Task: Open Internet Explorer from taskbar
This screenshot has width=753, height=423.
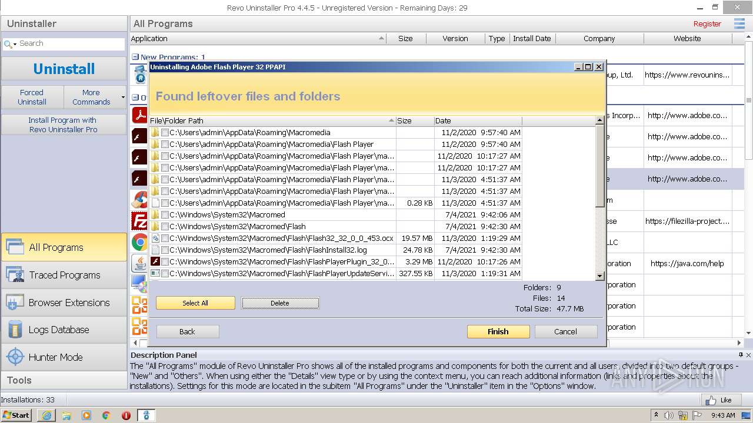Action: coord(46,415)
